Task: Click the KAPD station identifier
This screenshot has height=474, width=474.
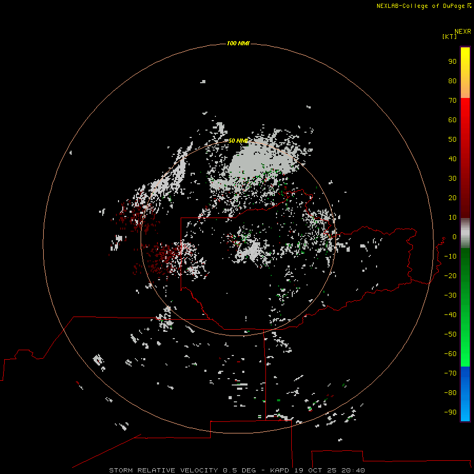Action: (x=281, y=470)
